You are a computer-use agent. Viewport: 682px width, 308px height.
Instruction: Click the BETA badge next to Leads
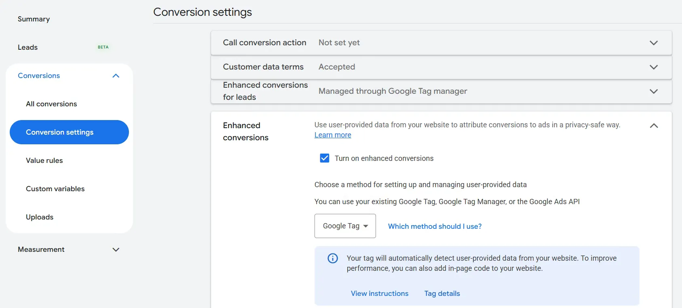click(103, 47)
